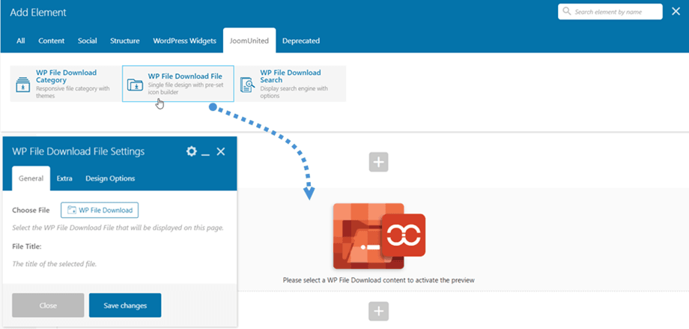Show the Deprecated elements tab
The image size is (689, 329).
(x=301, y=40)
